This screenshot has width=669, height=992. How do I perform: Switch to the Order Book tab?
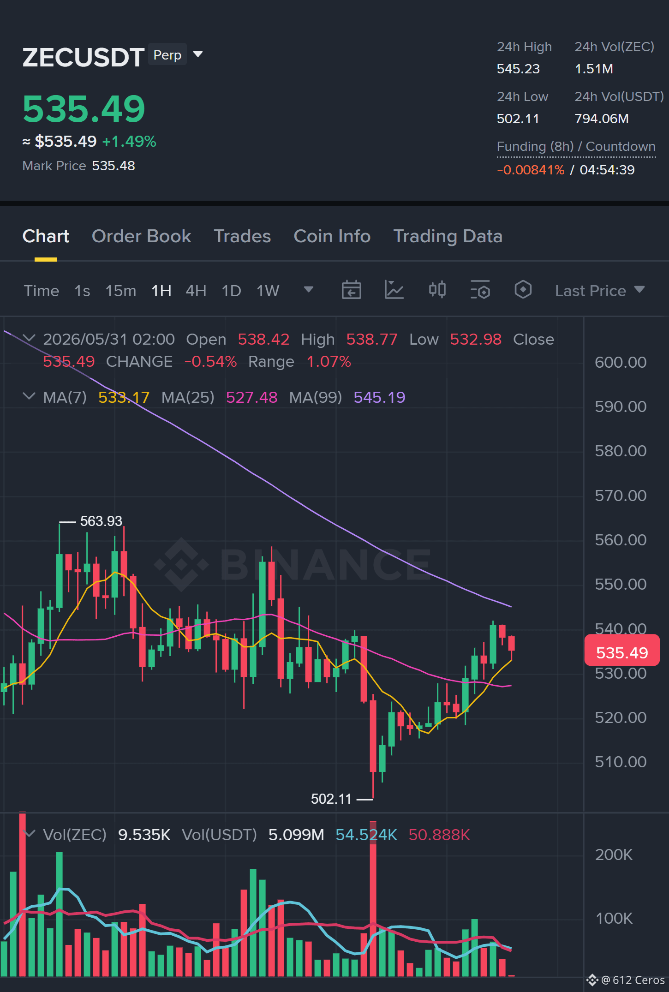[x=141, y=236]
